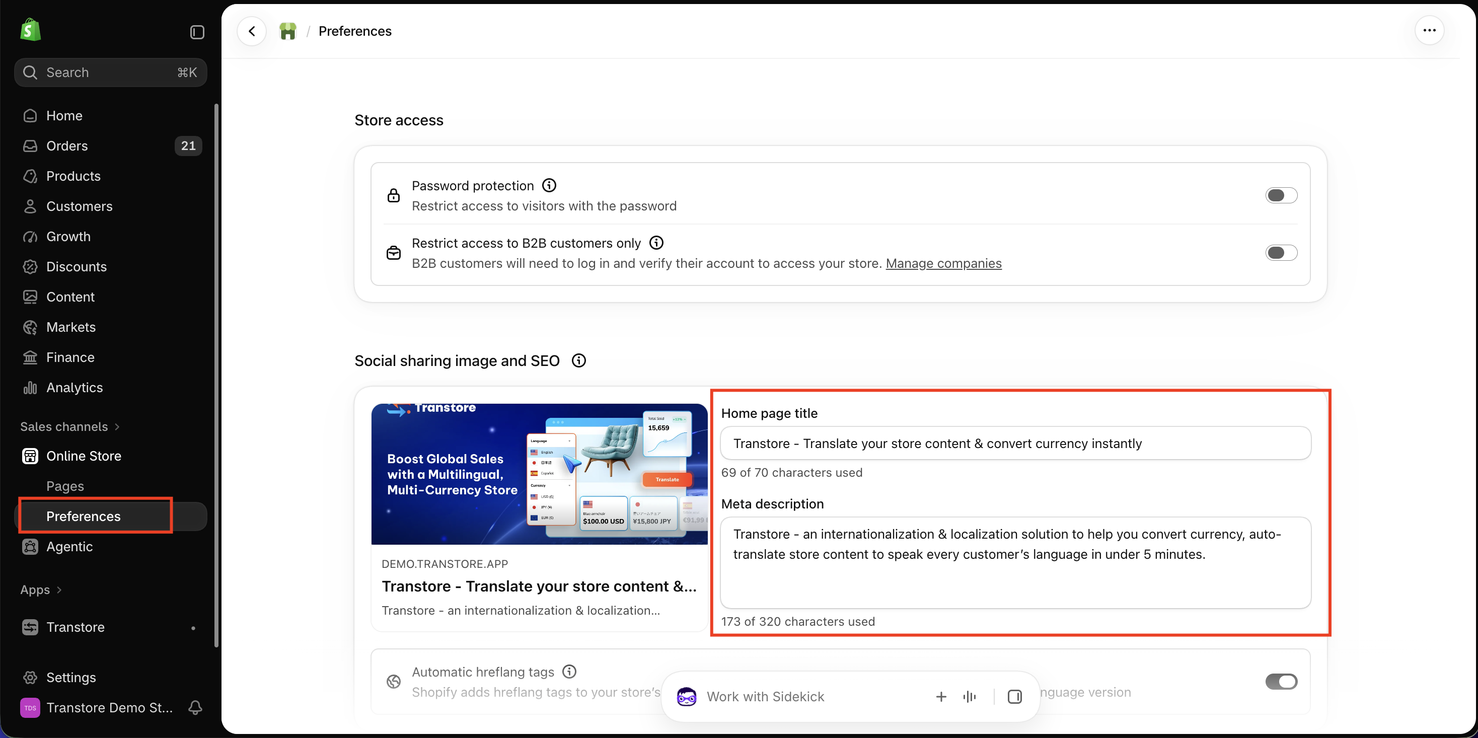Open Home in sidebar
This screenshot has height=738, width=1478.
tap(111, 116)
